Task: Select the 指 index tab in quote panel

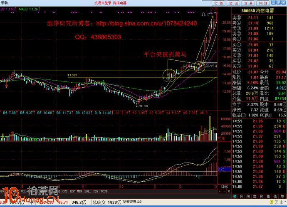Action: (268, 196)
